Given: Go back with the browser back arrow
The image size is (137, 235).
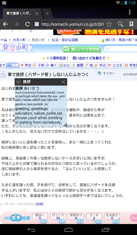Looking at the screenshot, I should pos(5,24).
